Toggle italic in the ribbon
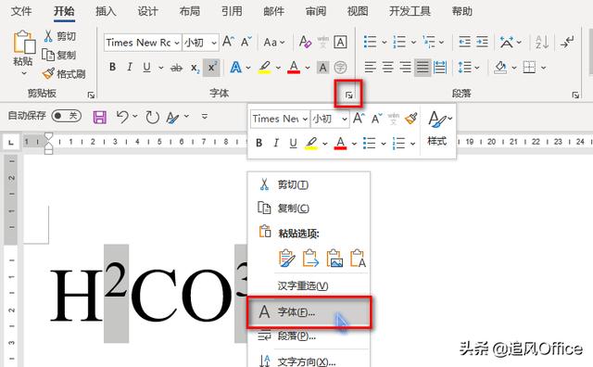The width and height of the screenshot is (593, 367). (x=130, y=68)
